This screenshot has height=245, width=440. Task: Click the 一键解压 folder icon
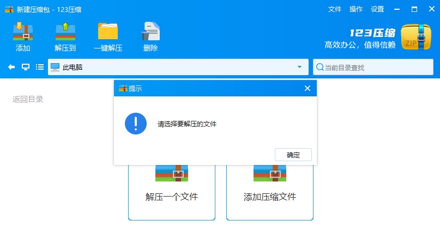tap(108, 32)
